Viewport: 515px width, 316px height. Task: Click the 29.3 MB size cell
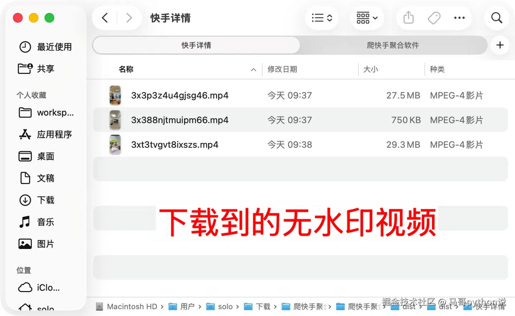tap(403, 144)
